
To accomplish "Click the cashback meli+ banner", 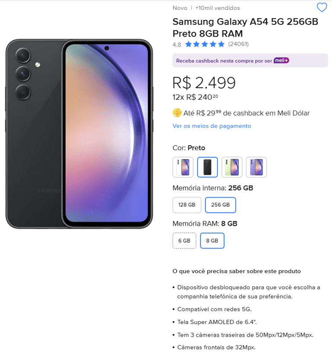I will click(x=250, y=60).
